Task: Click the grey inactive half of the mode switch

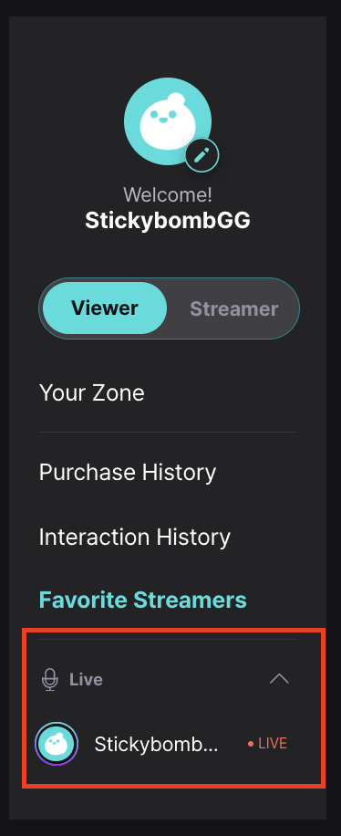Action: [234, 308]
